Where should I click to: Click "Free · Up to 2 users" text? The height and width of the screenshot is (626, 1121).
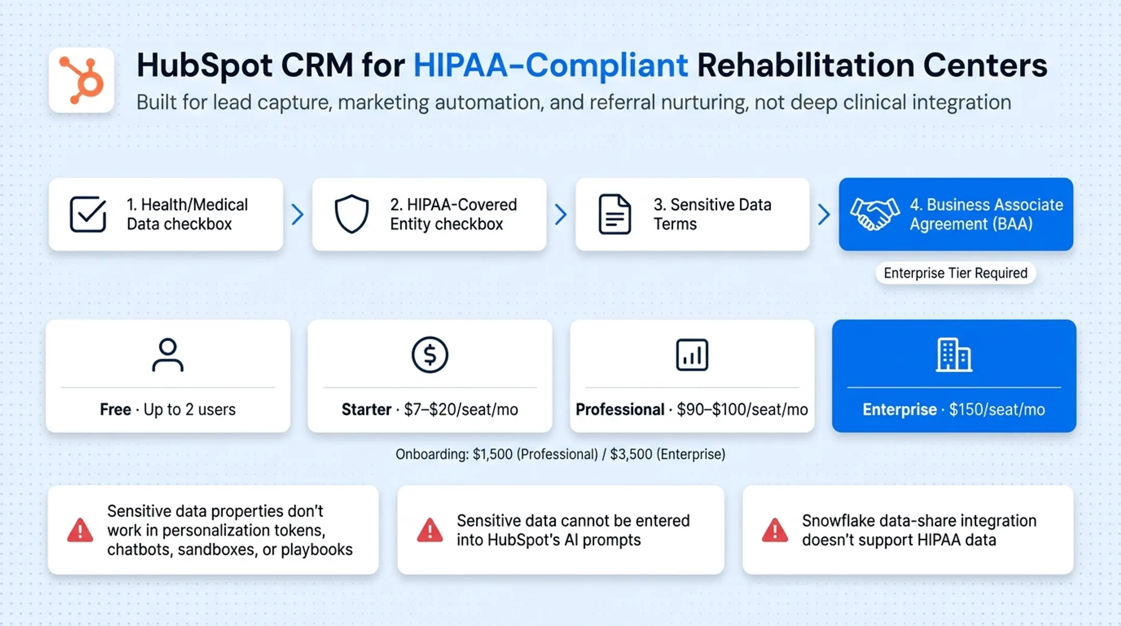[168, 410]
